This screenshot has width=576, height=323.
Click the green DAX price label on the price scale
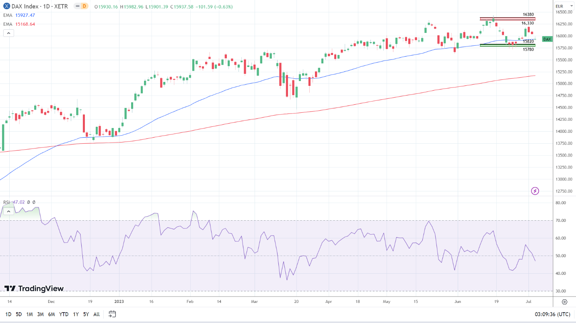coord(547,39)
